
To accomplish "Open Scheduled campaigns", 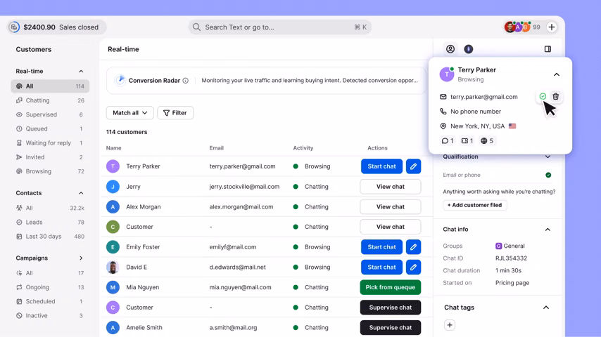I will click(50, 301).
